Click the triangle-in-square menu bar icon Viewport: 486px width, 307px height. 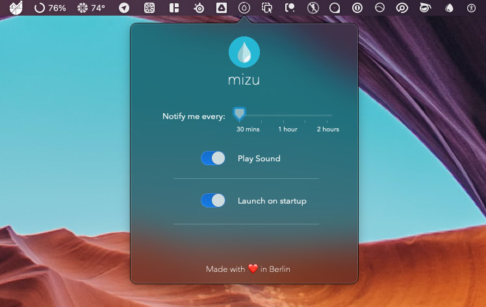click(222, 8)
